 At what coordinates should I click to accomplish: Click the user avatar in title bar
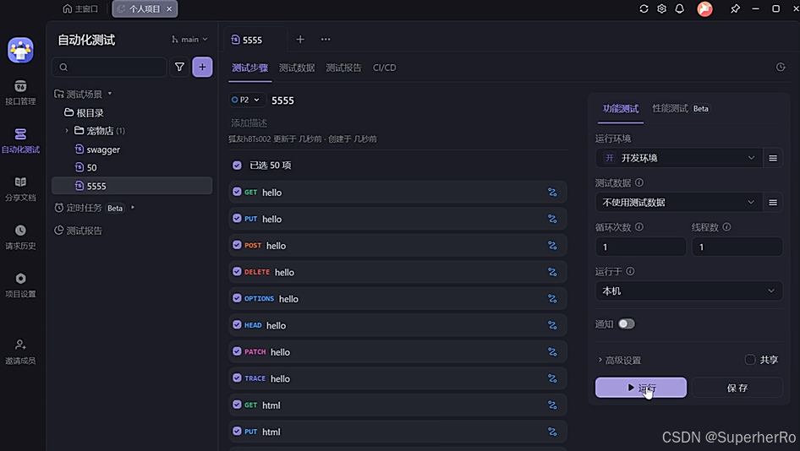click(x=704, y=8)
